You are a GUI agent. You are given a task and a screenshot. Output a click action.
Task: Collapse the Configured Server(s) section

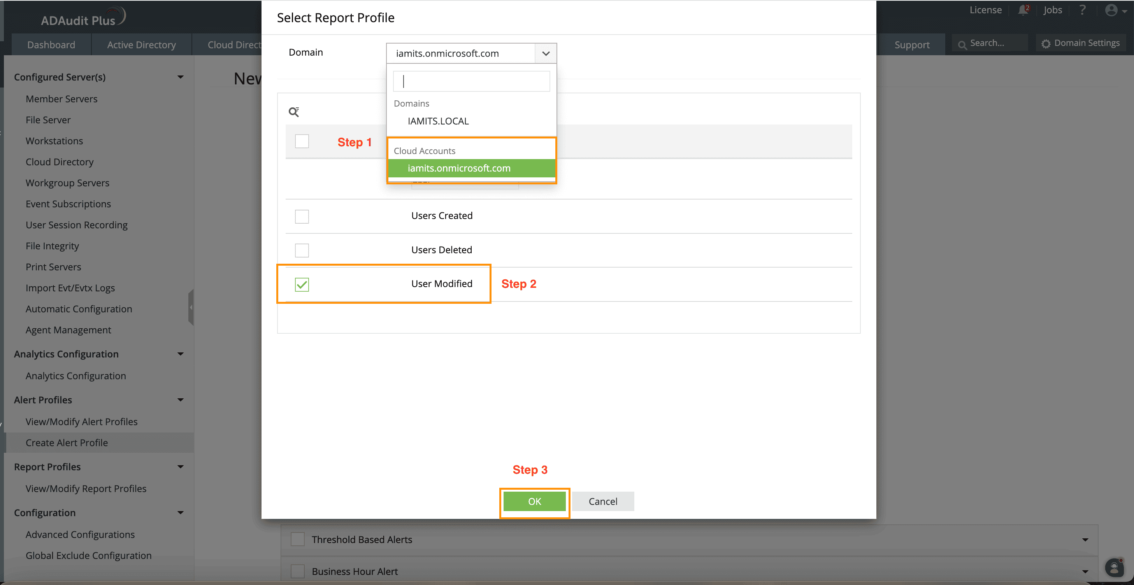point(181,77)
